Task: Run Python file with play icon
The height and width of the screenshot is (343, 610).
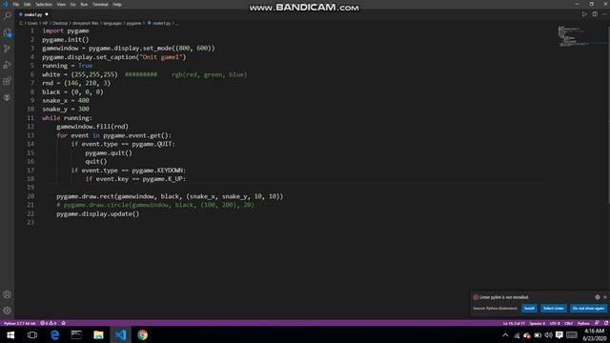Action: (584, 14)
